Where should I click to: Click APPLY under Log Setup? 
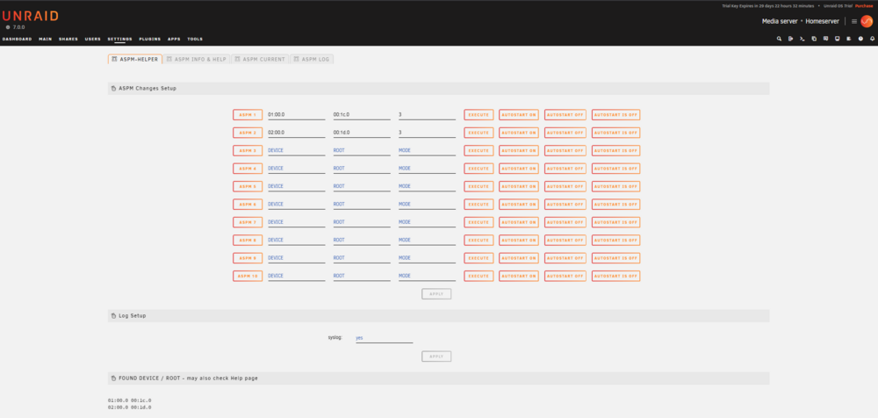click(436, 357)
